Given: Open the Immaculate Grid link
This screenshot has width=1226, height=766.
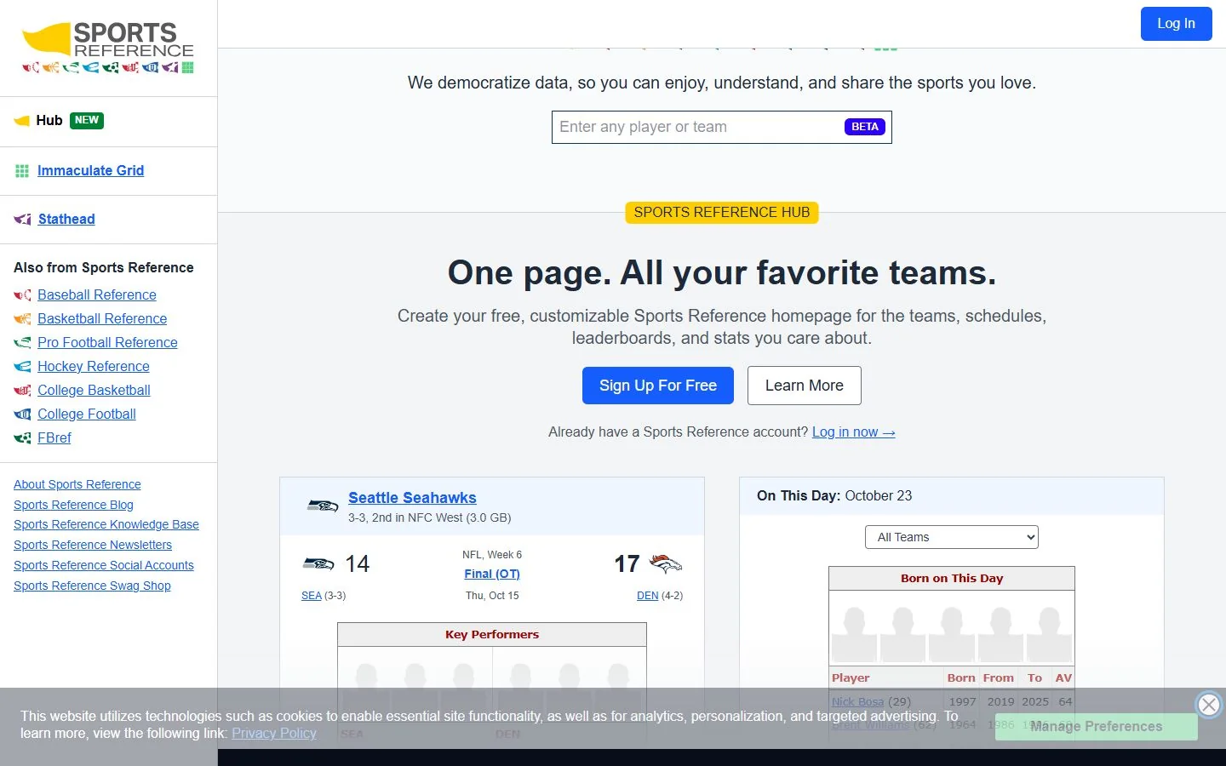Looking at the screenshot, I should point(90,171).
